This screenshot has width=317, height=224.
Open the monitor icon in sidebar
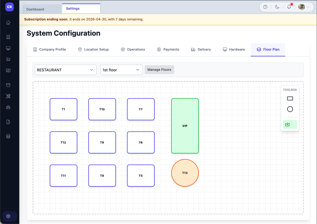point(8,48)
